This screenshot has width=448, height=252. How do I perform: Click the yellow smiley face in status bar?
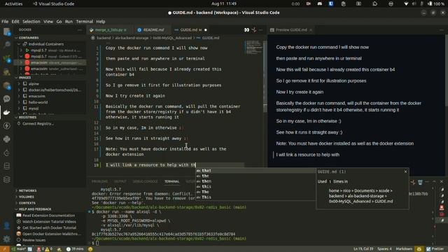[90, 249]
